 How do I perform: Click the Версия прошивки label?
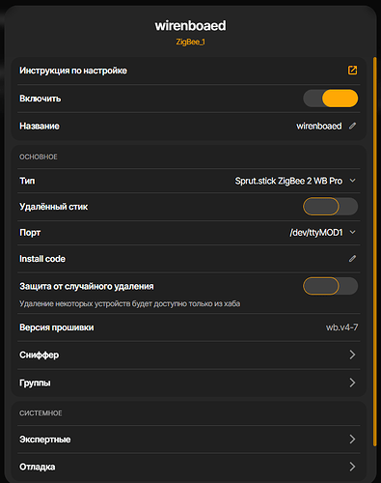pyautogui.click(x=57, y=327)
